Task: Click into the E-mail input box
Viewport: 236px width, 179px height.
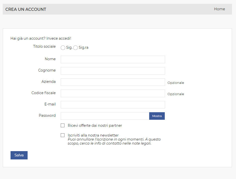Action: coord(113,105)
